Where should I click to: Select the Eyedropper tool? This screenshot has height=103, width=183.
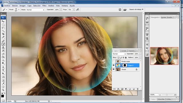3,84
